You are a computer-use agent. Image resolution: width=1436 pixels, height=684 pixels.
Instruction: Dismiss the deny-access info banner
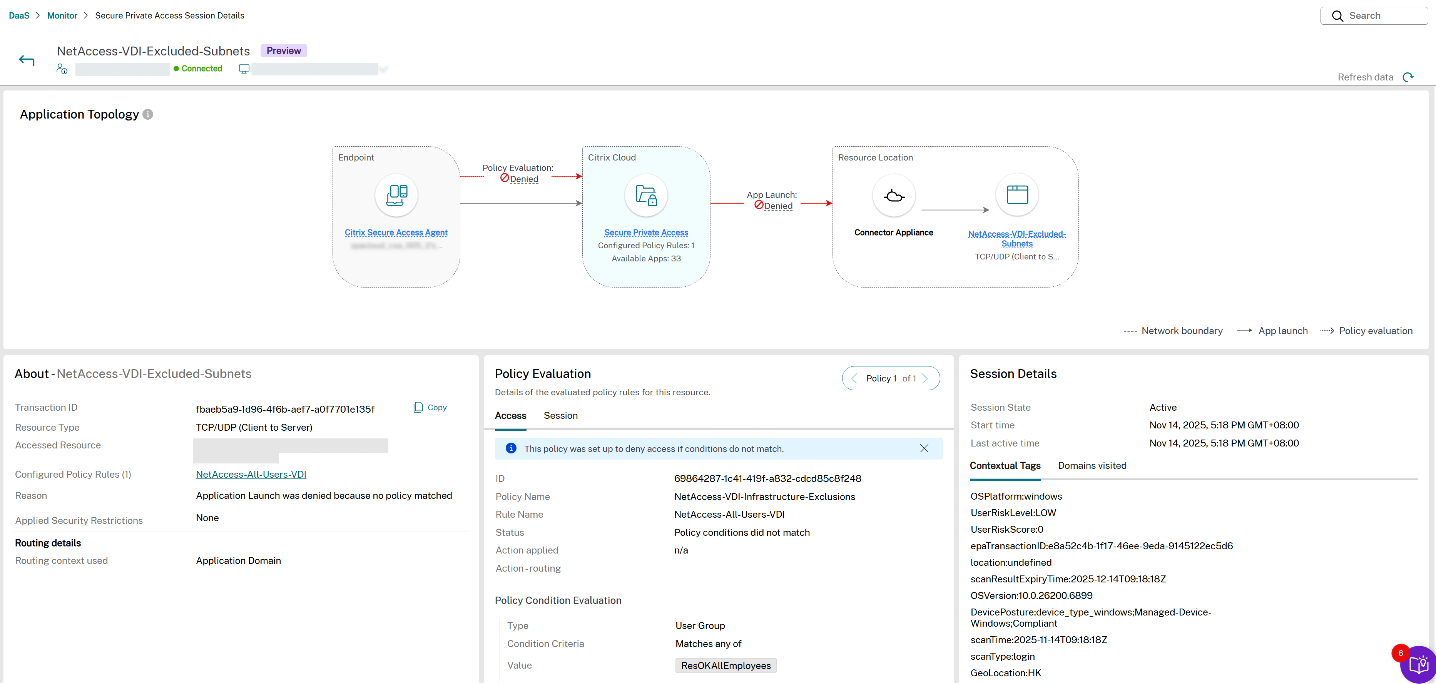924,449
